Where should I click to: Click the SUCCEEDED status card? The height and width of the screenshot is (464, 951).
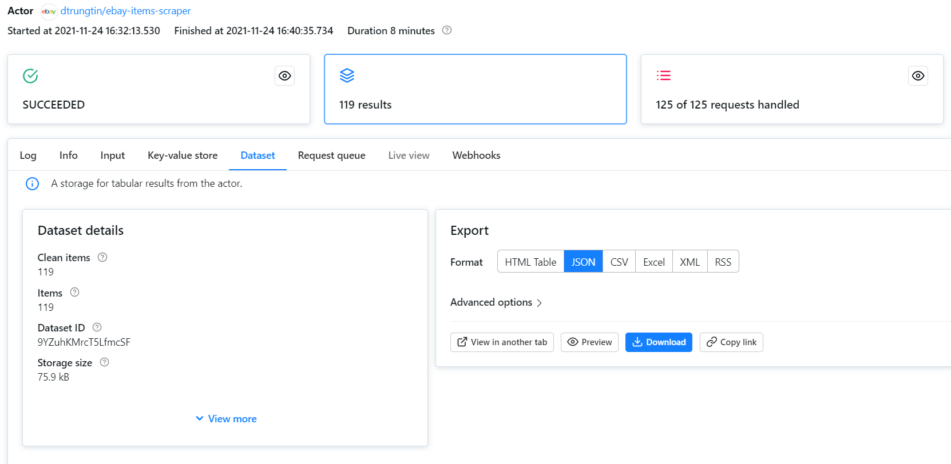coord(158,89)
